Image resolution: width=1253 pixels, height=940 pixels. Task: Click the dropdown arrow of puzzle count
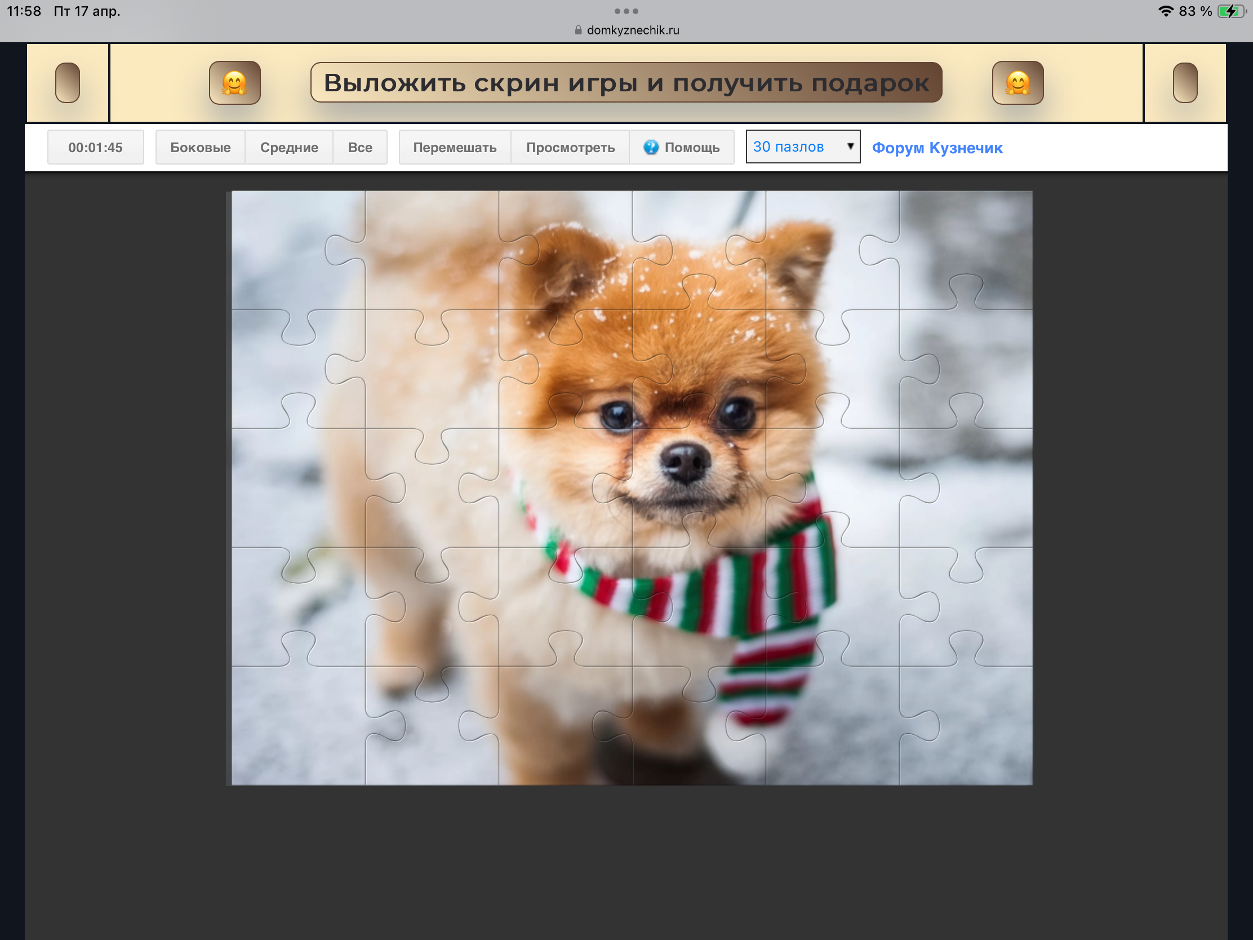pos(850,147)
